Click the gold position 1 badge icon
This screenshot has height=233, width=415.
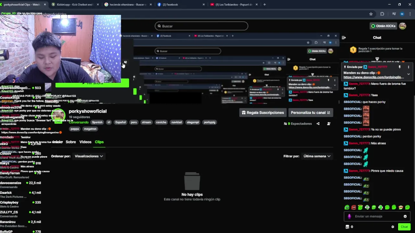point(353,50)
